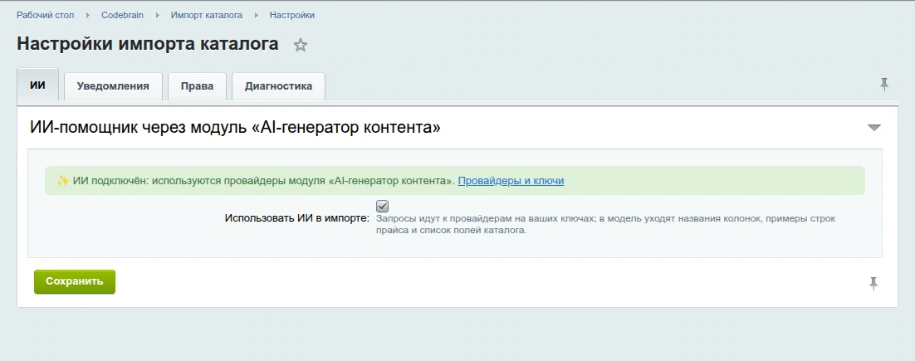The width and height of the screenshot is (915, 361).
Task: Go to Codebrain breadcrumb
Action: (x=122, y=15)
